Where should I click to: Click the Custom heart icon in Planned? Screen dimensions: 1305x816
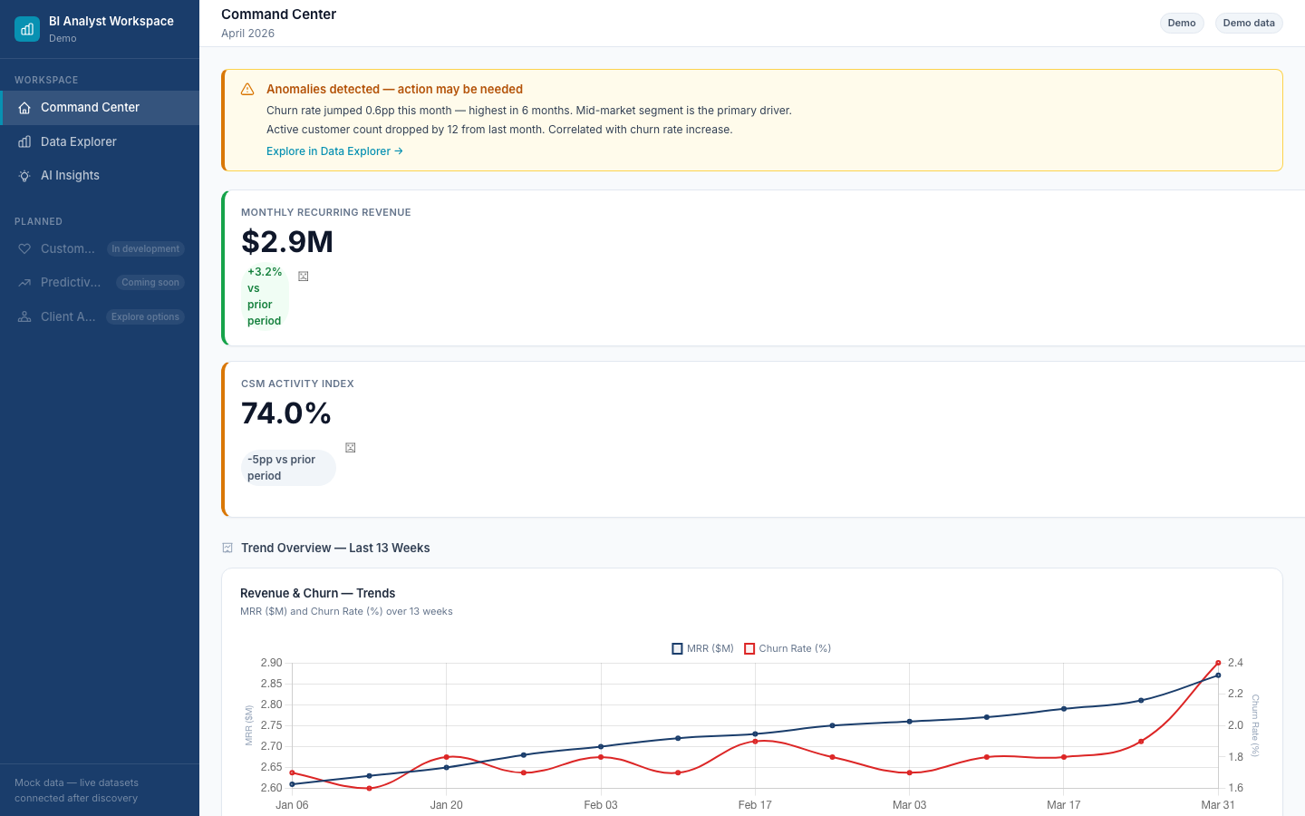click(24, 248)
